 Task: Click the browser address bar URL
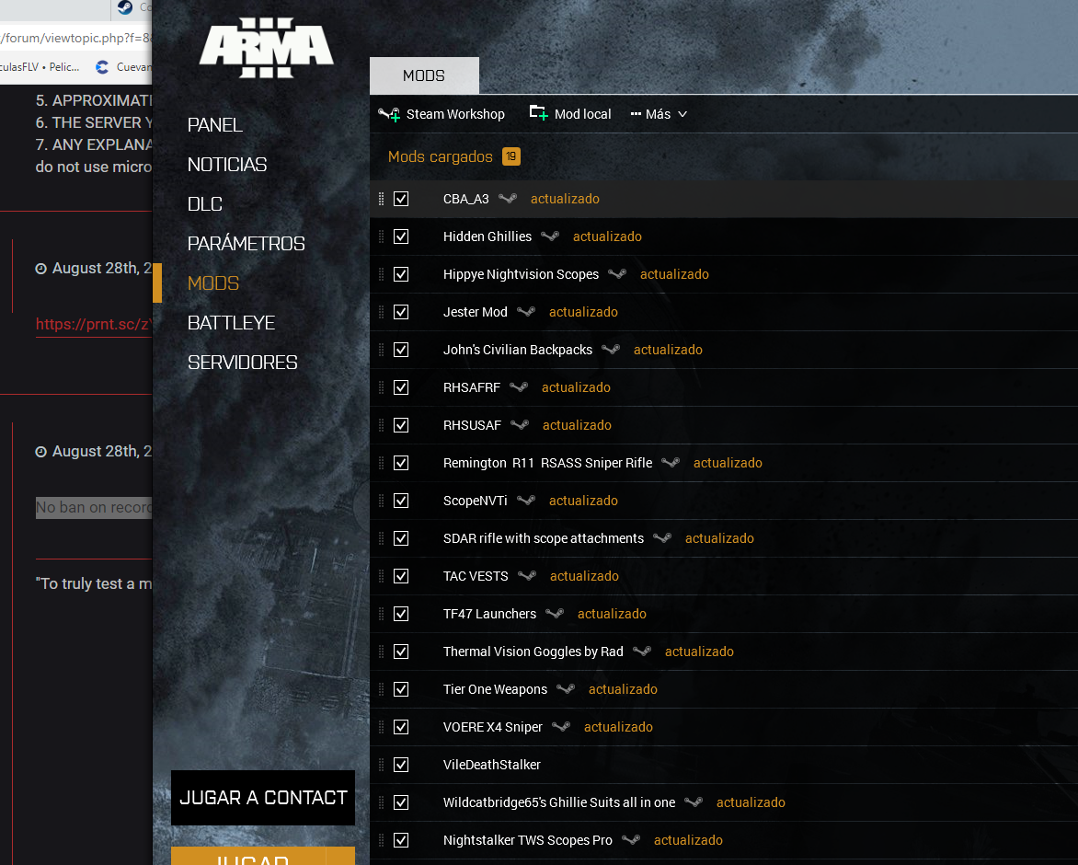(x=75, y=38)
